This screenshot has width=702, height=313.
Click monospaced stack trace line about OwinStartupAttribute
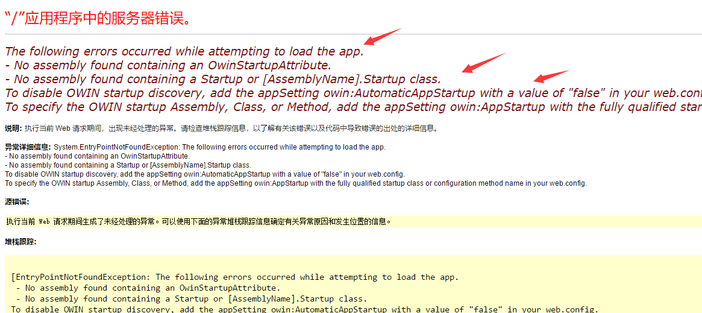tap(148, 288)
